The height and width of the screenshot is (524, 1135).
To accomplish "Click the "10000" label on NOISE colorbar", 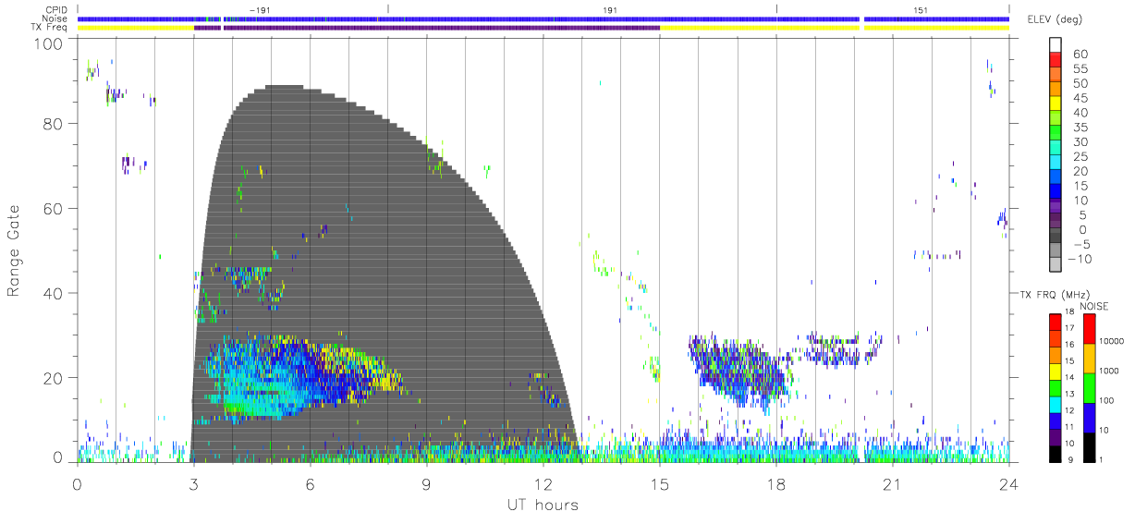I will point(1112,343).
